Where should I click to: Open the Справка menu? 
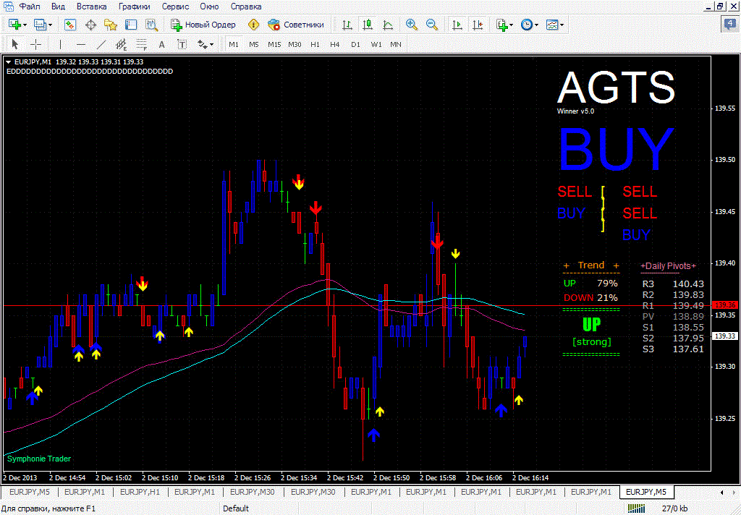pos(246,7)
